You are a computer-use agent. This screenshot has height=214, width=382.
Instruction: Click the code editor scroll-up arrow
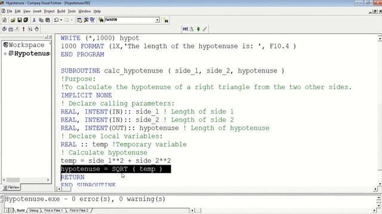pos(380,39)
